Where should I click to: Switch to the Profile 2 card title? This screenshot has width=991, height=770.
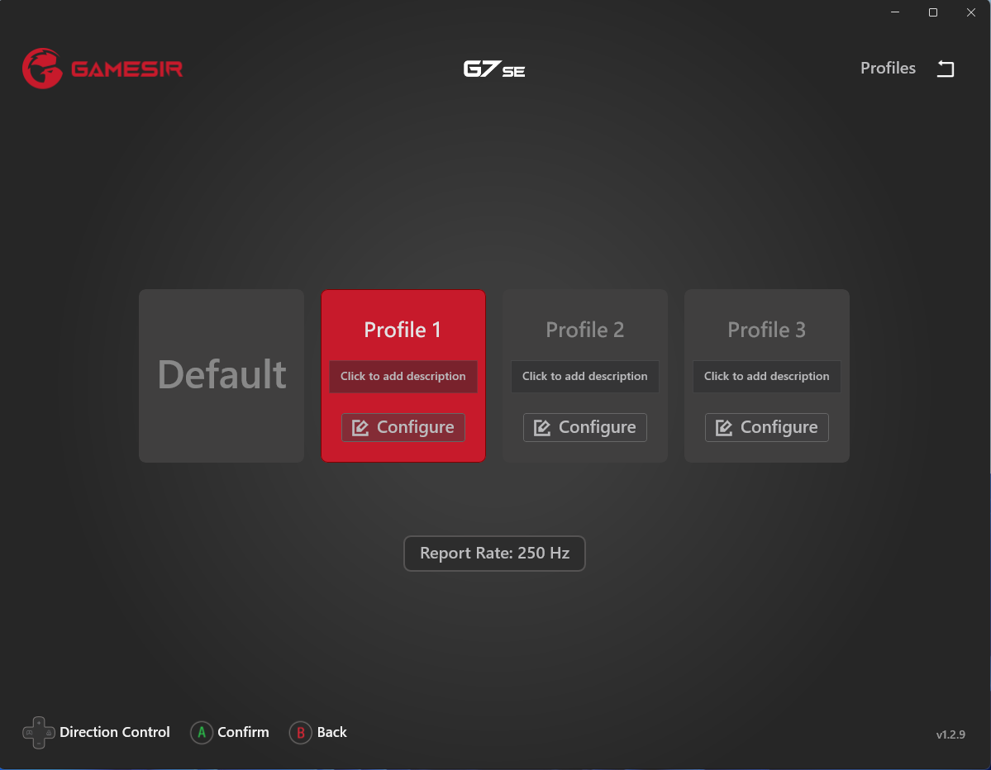(x=585, y=330)
